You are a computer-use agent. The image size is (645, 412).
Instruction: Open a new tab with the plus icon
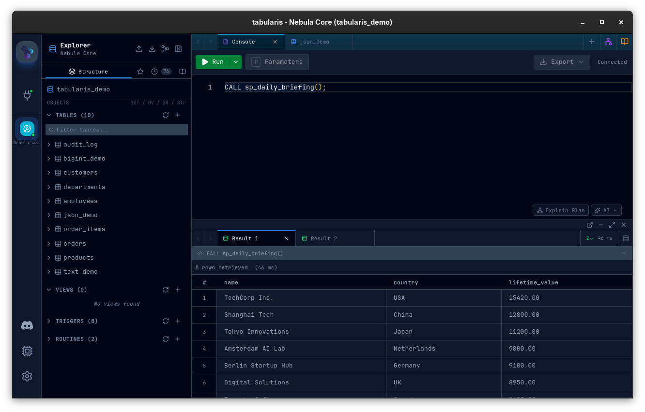click(592, 42)
